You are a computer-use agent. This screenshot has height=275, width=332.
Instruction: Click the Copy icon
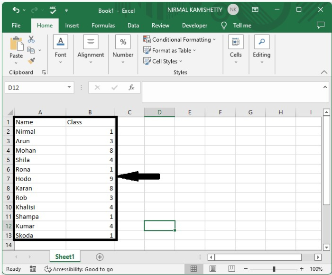tap(31, 50)
